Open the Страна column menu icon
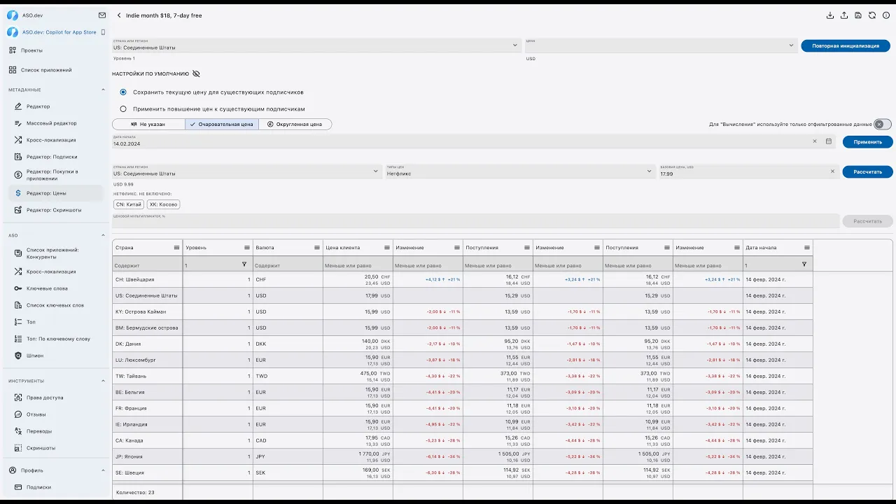The width and height of the screenshot is (896, 504). 177,248
